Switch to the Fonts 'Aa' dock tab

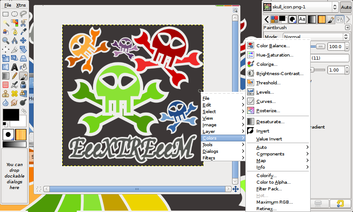pos(302,19)
